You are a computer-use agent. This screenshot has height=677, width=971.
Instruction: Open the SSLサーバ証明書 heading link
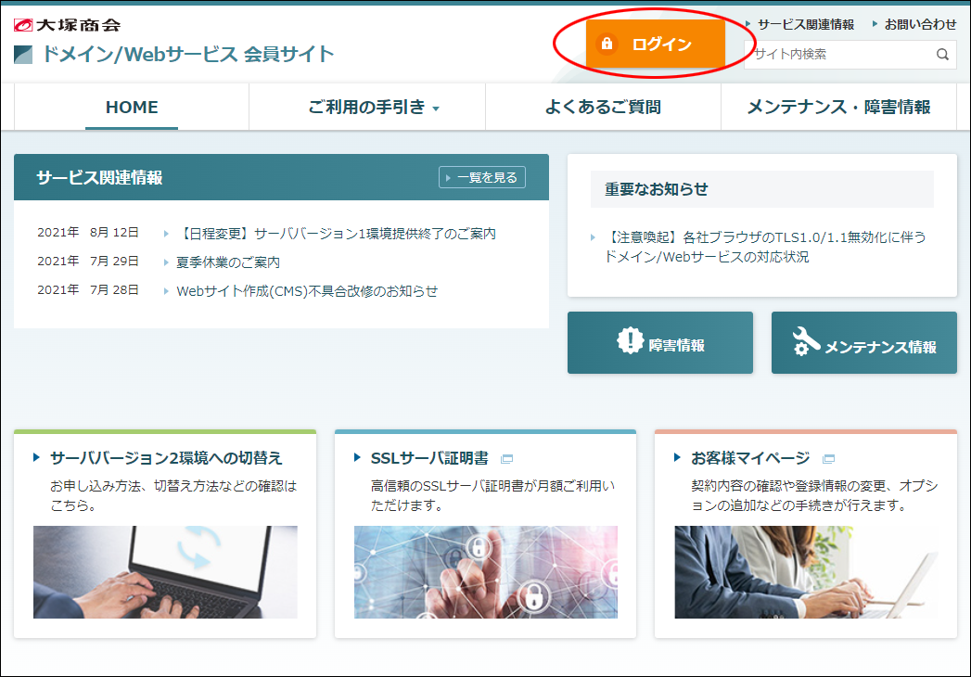pos(429,458)
